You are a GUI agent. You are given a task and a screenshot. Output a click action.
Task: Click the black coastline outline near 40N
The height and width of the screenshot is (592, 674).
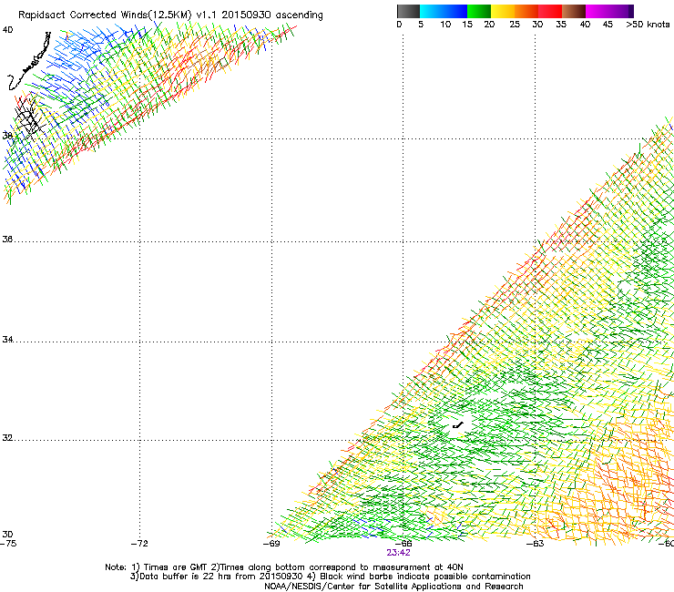[29, 61]
